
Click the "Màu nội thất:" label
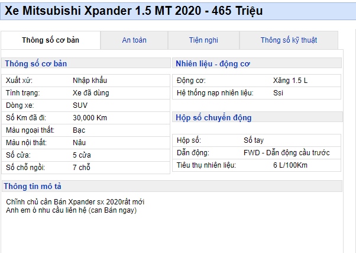click(26, 143)
